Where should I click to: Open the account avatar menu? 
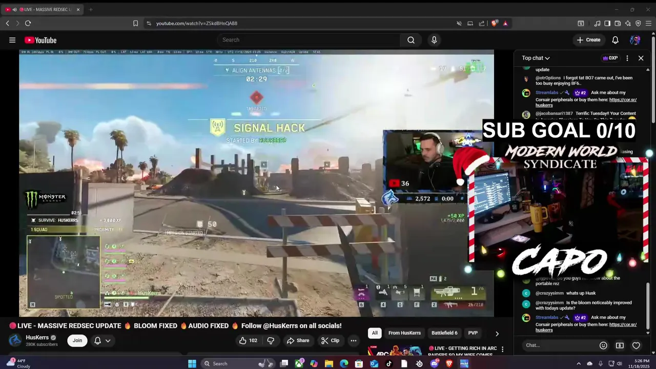[635, 40]
